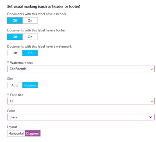Screen dimensions: 156x142
Task: Click the green checkmark in Watermark text field
Action: 152,69
